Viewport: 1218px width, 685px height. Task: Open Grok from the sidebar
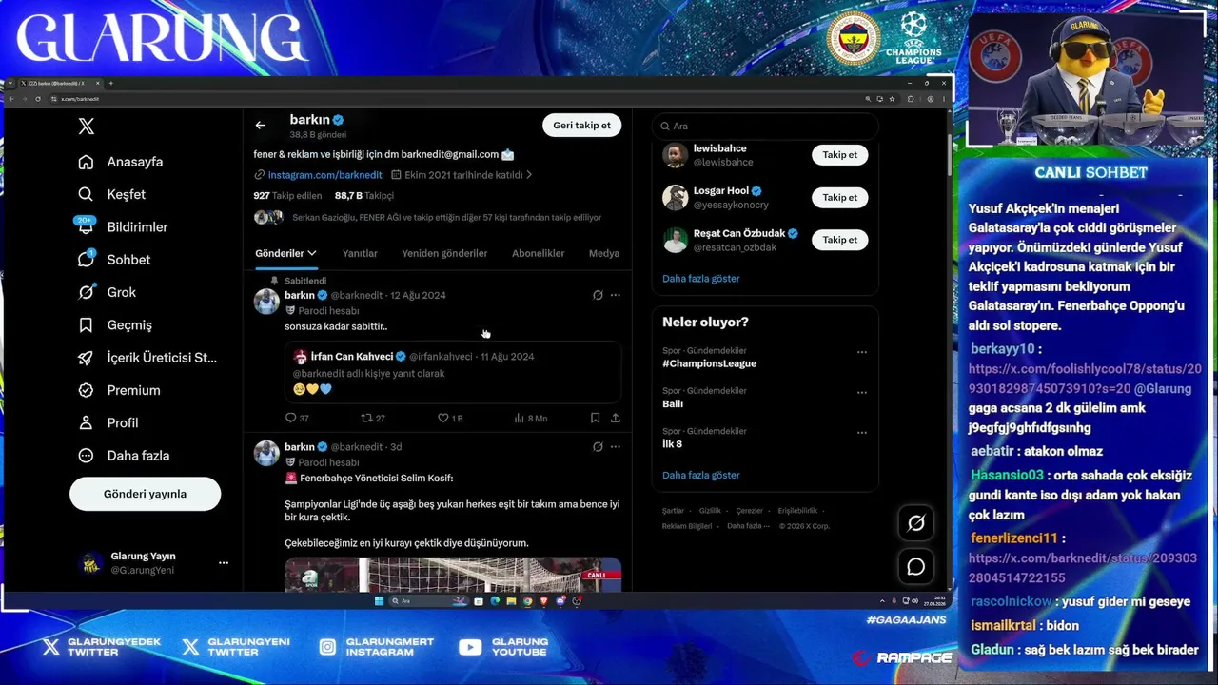108,292
